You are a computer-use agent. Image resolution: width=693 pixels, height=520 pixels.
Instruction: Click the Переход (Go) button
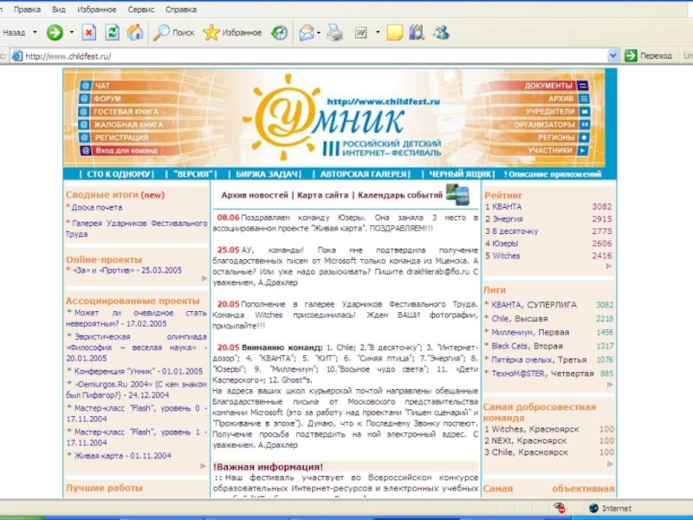point(648,55)
